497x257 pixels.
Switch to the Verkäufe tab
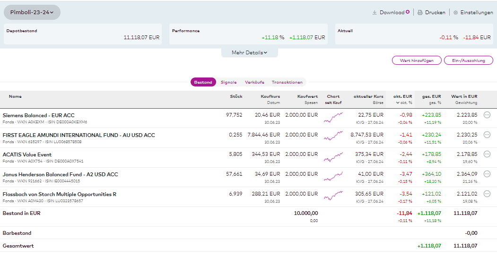(254, 82)
